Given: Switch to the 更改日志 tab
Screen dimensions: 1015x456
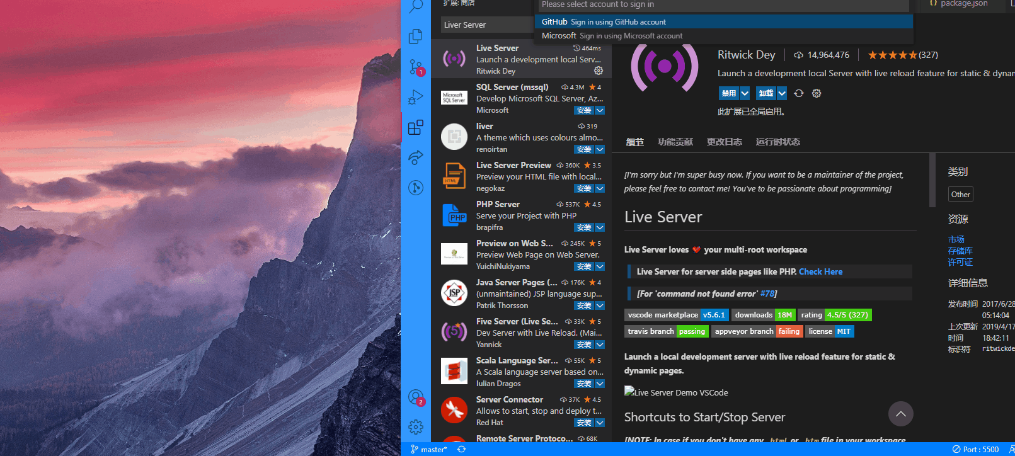Looking at the screenshot, I should point(725,142).
